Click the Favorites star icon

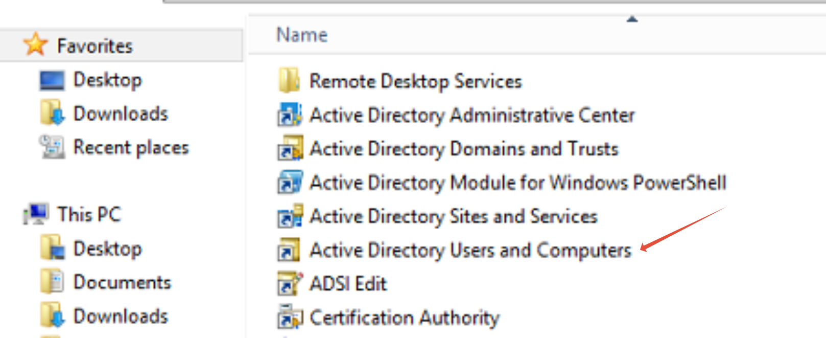coord(35,44)
